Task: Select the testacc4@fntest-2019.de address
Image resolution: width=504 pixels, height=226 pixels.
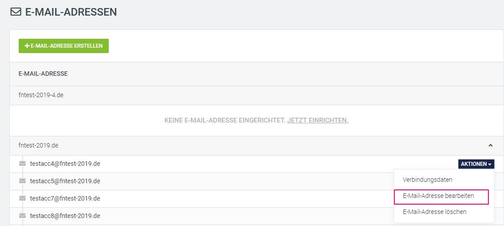Action: 65,164
